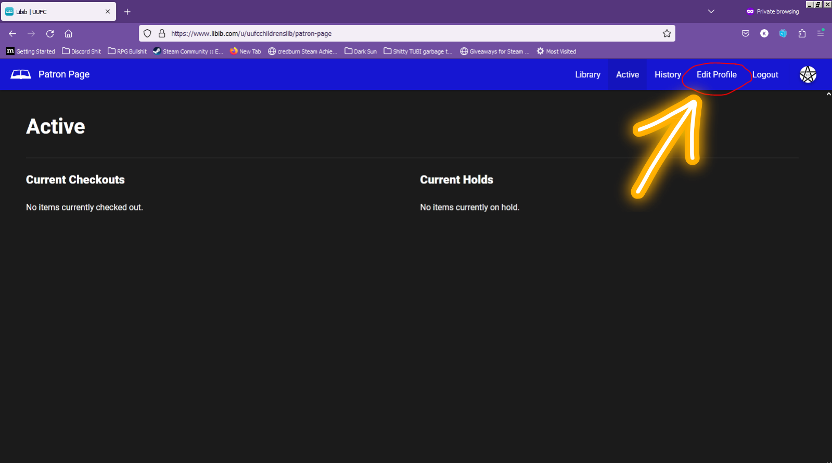Go to the Library nav item
The height and width of the screenshot is (463, 832).
[x=588, y=75]
